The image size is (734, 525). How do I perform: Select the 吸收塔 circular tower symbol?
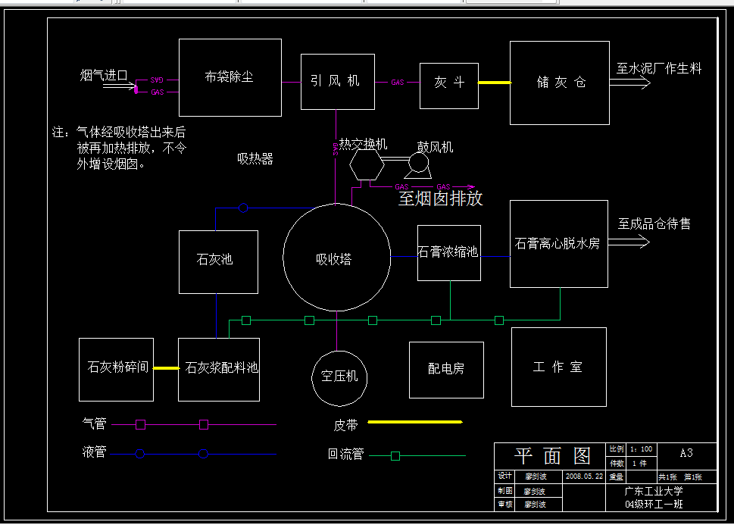(337, 258)
